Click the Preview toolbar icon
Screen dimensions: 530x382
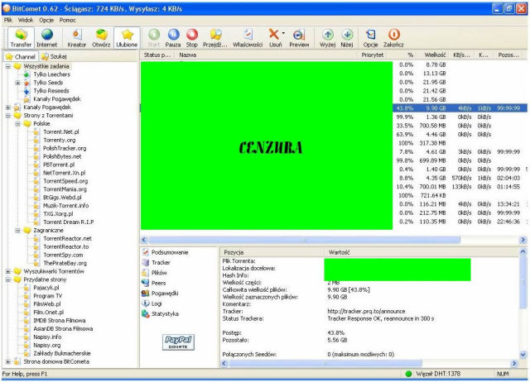[299, 37]
